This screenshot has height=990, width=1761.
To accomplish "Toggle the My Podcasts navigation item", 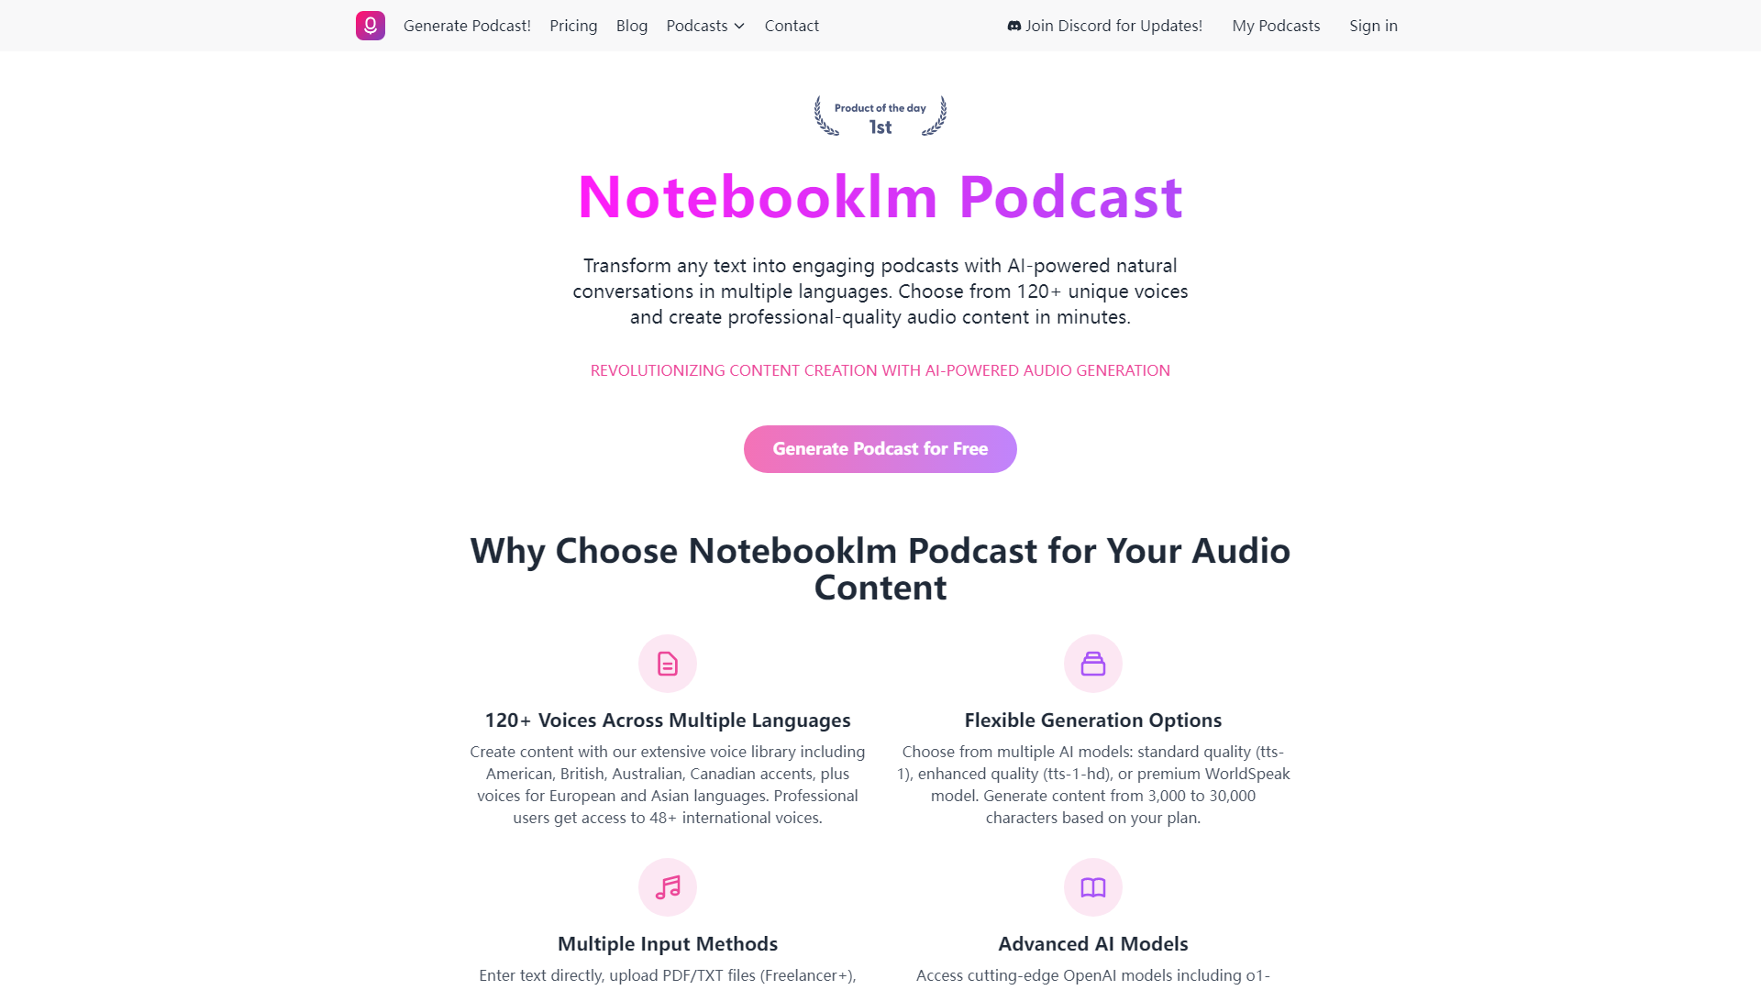I will [x=1276, y=26].
